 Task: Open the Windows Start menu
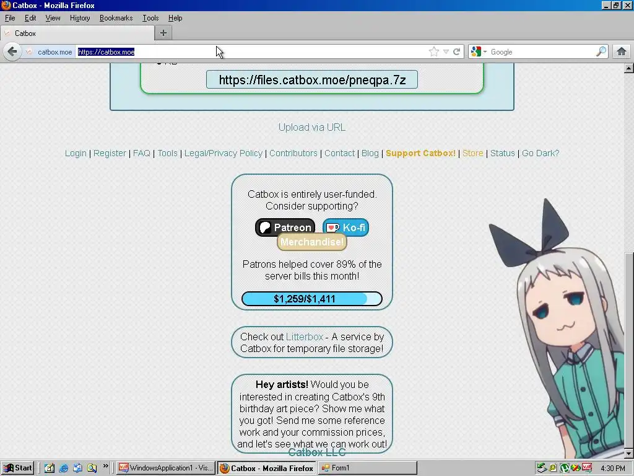(17, 469)
